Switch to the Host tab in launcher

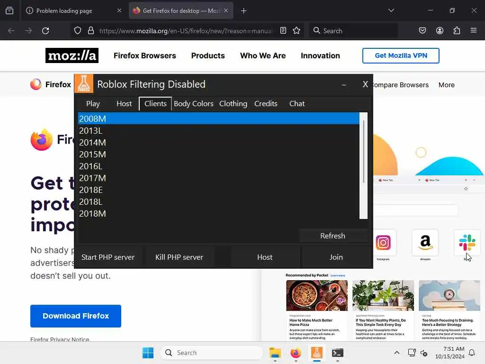(x=124, y=104)
